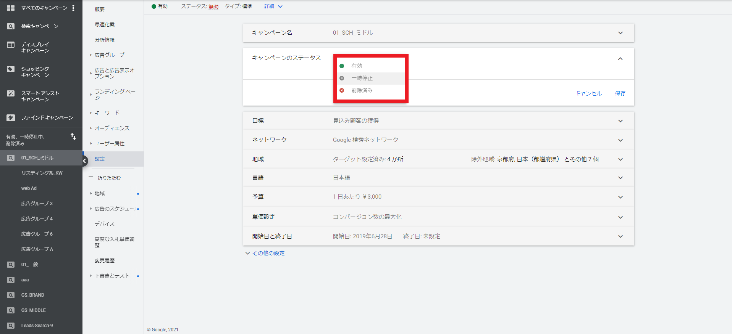Click the all campaigns grid icon
The image size is (732, 334).
pyautogui.click(x=11, y=8)
